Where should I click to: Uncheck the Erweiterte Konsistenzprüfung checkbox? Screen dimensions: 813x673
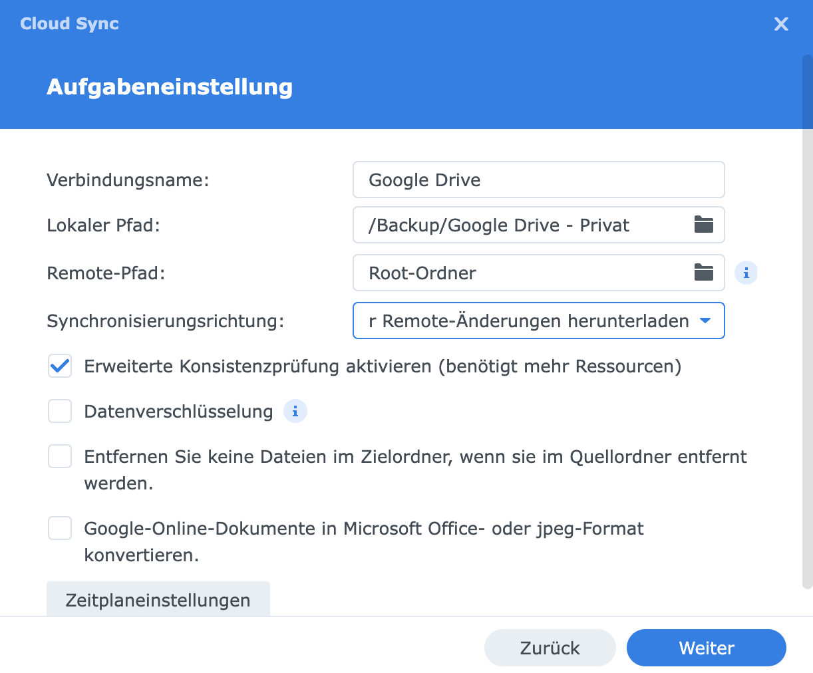60,366
